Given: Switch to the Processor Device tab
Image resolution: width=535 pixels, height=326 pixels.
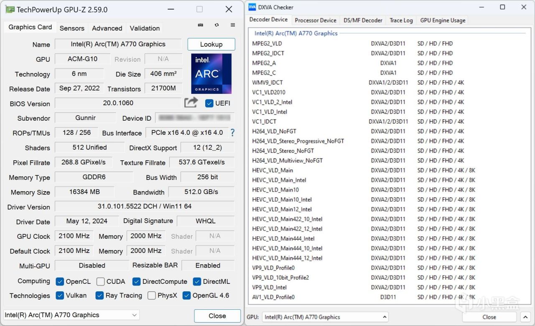Looking at the screenshot, I should 316,20.
